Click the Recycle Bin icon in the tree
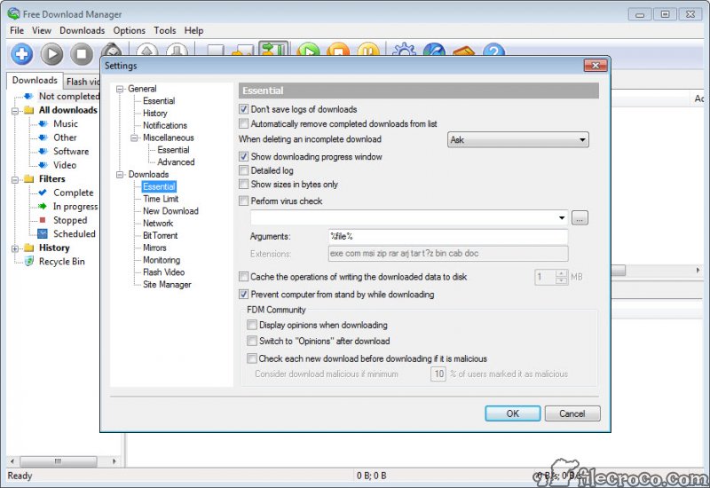Image resolution: width=710 pixels, height=488 pixels. click(29, 261)
